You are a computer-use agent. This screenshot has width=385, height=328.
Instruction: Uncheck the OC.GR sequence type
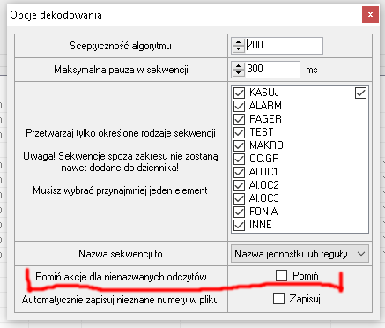coord(239,159)
